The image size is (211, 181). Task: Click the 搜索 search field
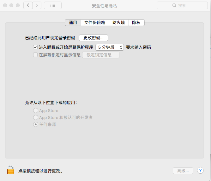(x=182, y=5)
